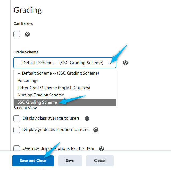This screenshot has height=170, width=171.
Task: Choose Percentage from the scheme list
Action: (65, 81)
